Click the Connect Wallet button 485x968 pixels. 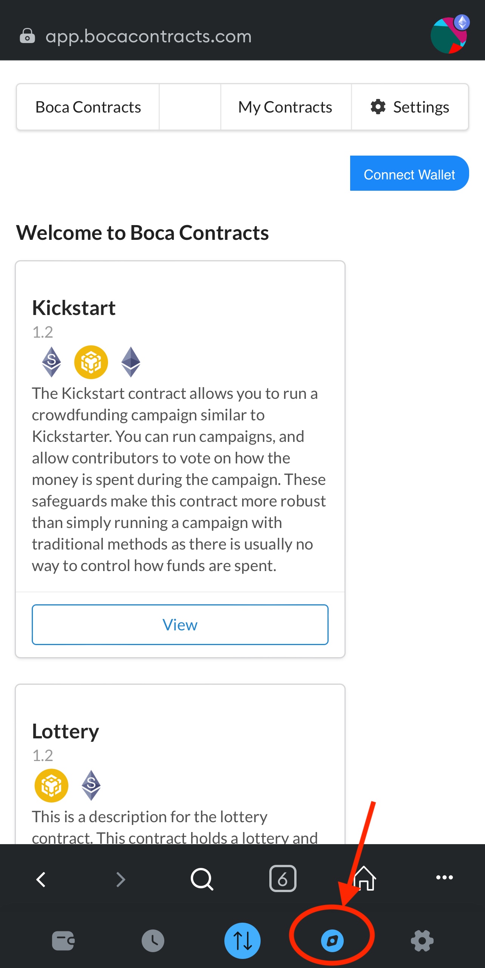pos(409,173)
